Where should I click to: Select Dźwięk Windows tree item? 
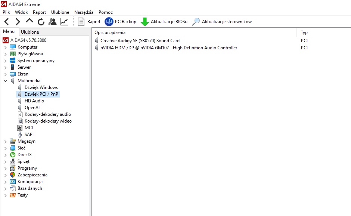[41, 87]
